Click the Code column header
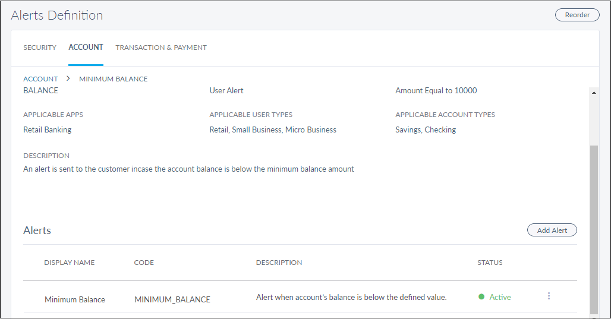Image resolution: width=611 pixels, height=319 pixels. pos(144,263)
